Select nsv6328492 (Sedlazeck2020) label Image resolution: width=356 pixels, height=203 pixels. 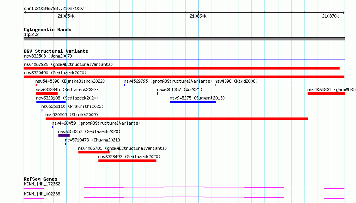129,157
